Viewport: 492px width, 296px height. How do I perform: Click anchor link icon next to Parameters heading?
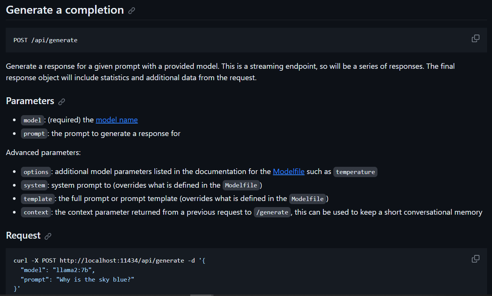tap(62, 101)
